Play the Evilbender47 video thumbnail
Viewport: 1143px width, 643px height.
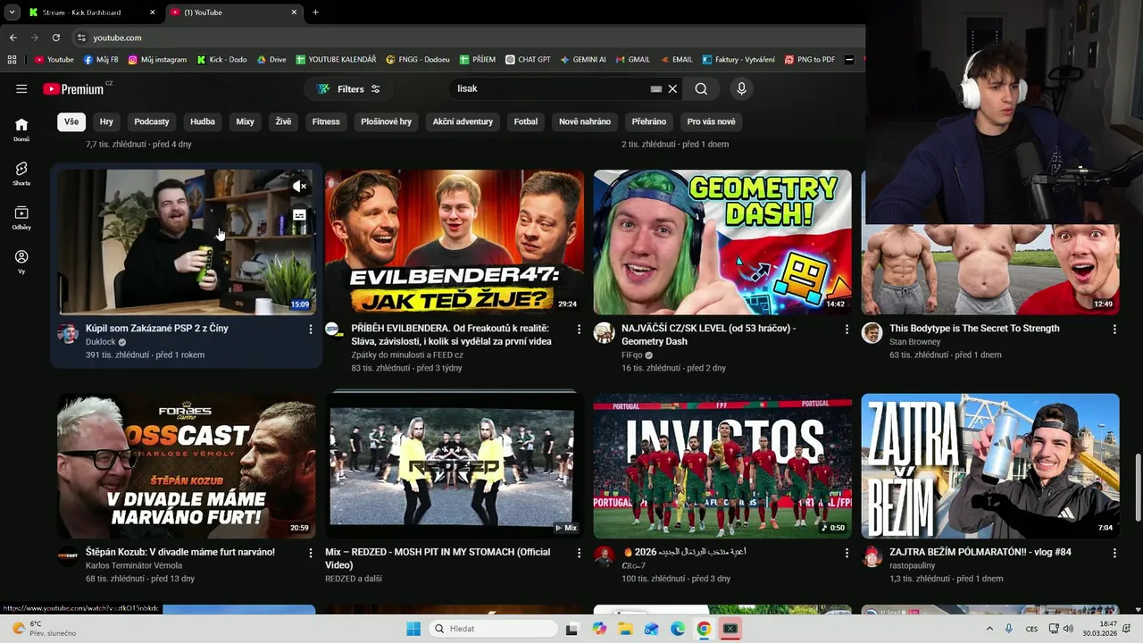pos(455,242)
